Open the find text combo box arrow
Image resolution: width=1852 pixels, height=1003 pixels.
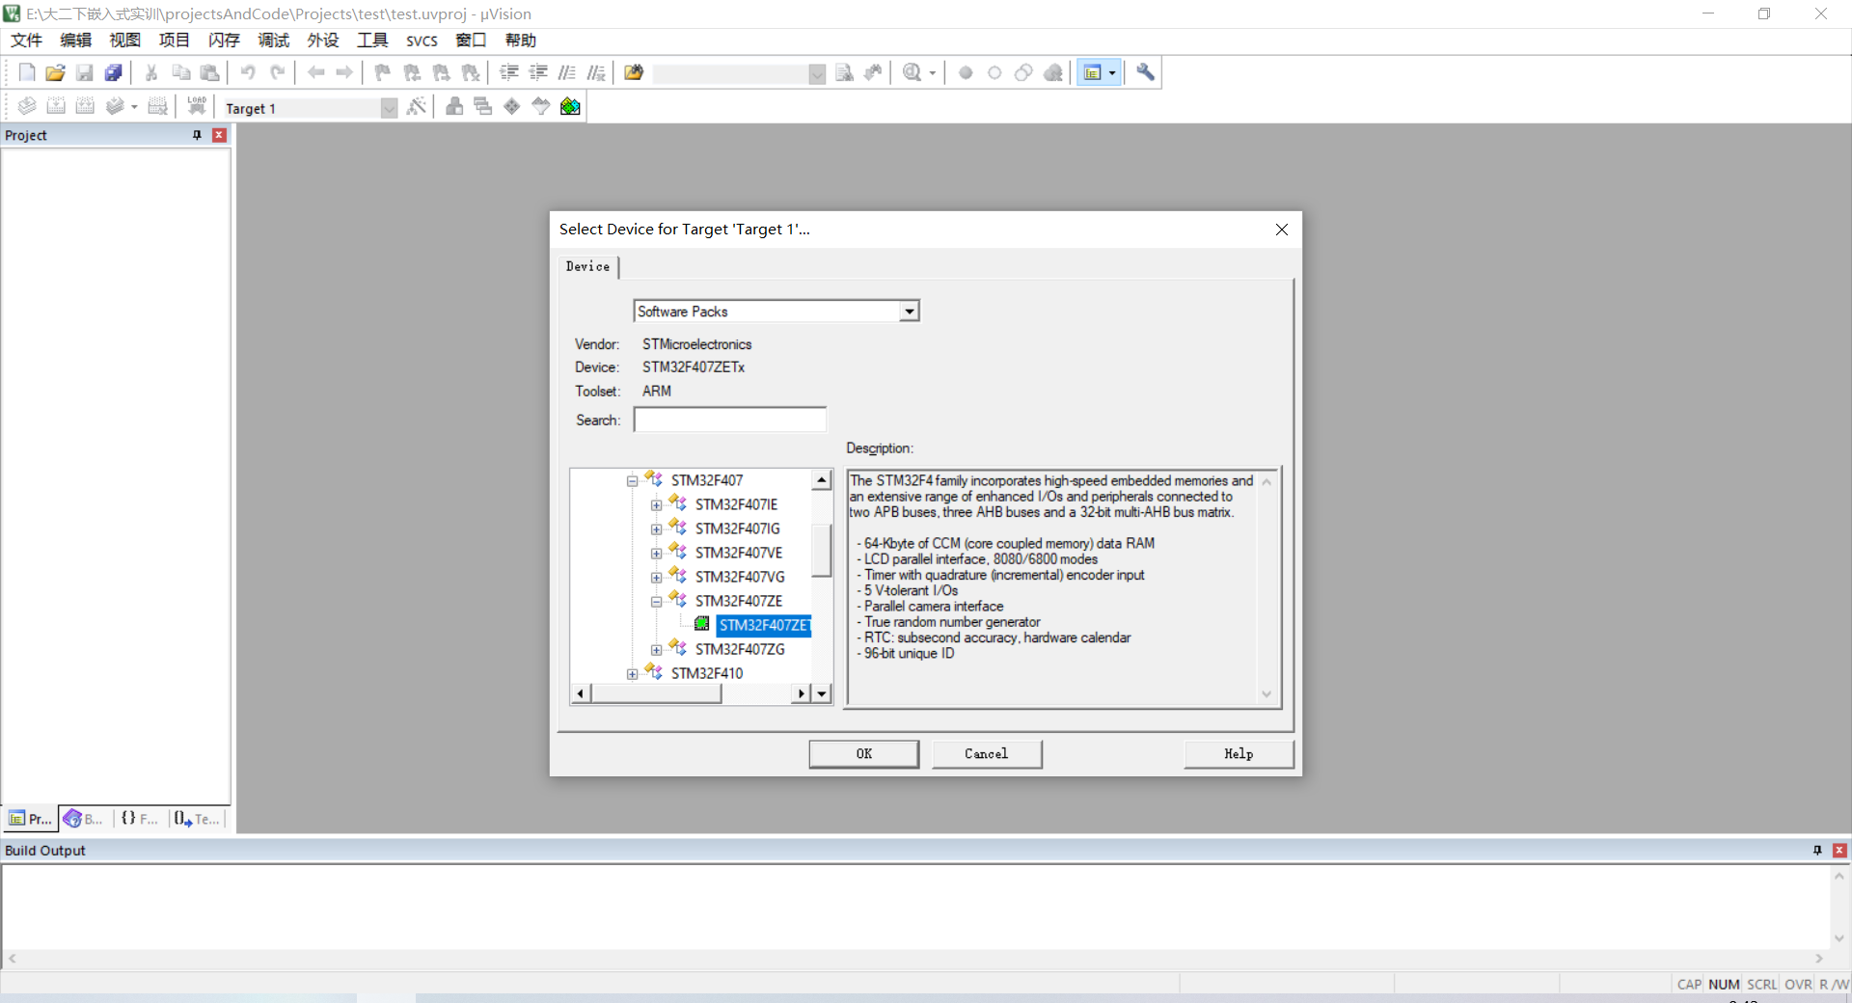pos(817,73)
